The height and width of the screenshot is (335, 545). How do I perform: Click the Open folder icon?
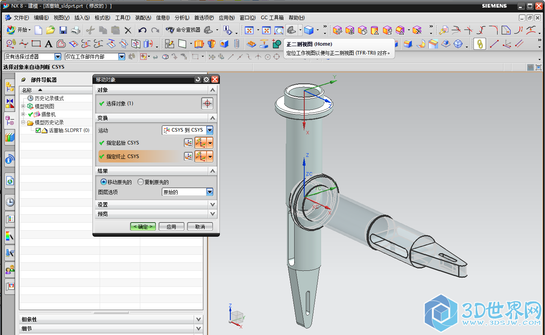coord(50,30)
